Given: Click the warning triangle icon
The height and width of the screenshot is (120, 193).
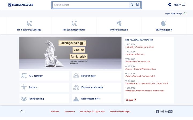Looking at the screenshot, I should click(x=76, y=99).
